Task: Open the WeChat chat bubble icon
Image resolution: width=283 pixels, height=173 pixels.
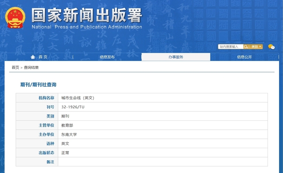Action: coord(271,47)
